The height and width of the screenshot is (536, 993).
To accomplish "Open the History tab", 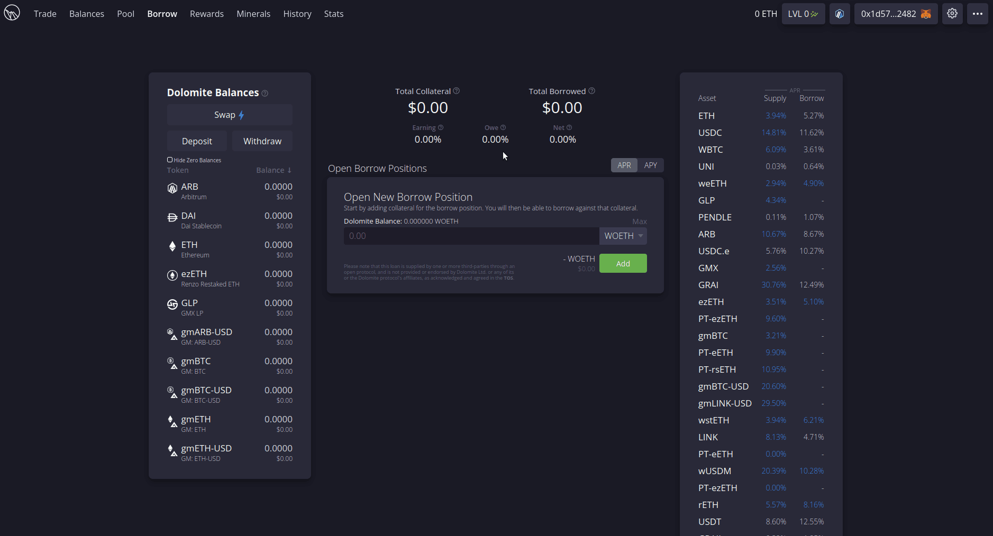I will pyautogui.click(x=297, y=14).
